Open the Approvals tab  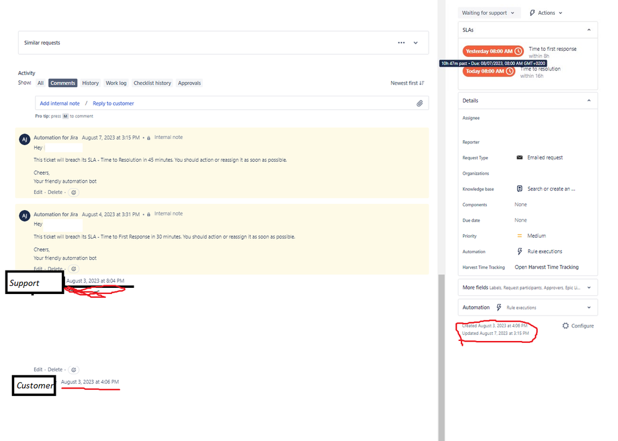point(189,83)
